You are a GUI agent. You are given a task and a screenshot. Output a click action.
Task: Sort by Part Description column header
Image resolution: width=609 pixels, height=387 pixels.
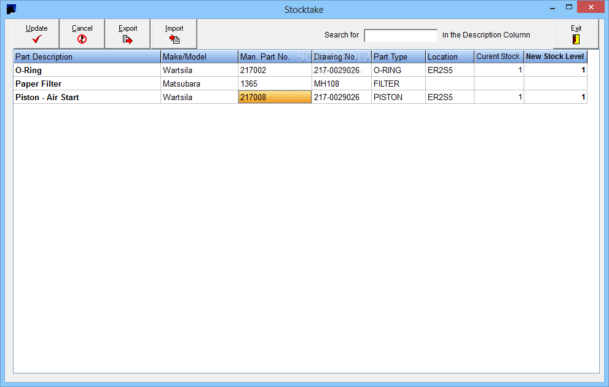87,57
